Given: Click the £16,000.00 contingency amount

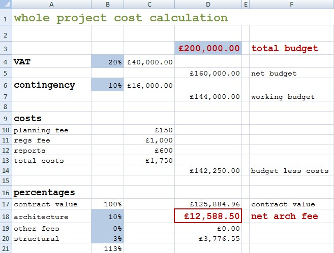Looking at the screenshot, I should click(x=149, y=85).
